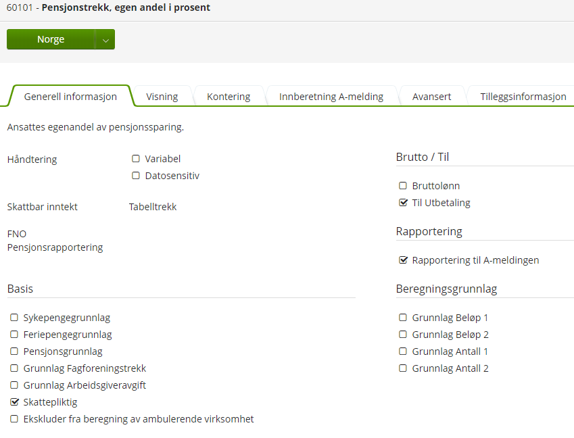Open the Tilleggsinformasjon tab
The height and width of the screenshot is (438, 574).
pyautogui.click(x=523, y=97)
